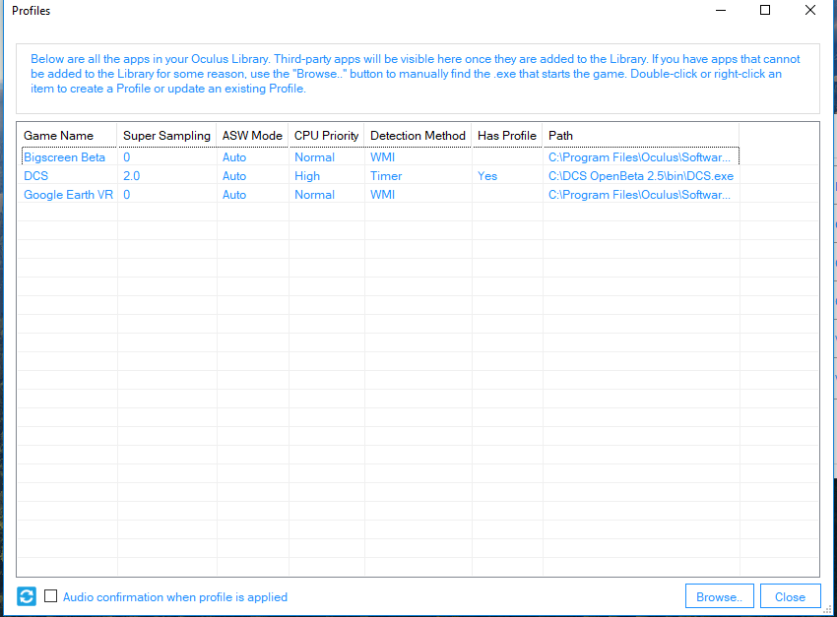This screenshot has width=837, height=617.
Task: Select the DCS game entry
Action: click(35, 176)
